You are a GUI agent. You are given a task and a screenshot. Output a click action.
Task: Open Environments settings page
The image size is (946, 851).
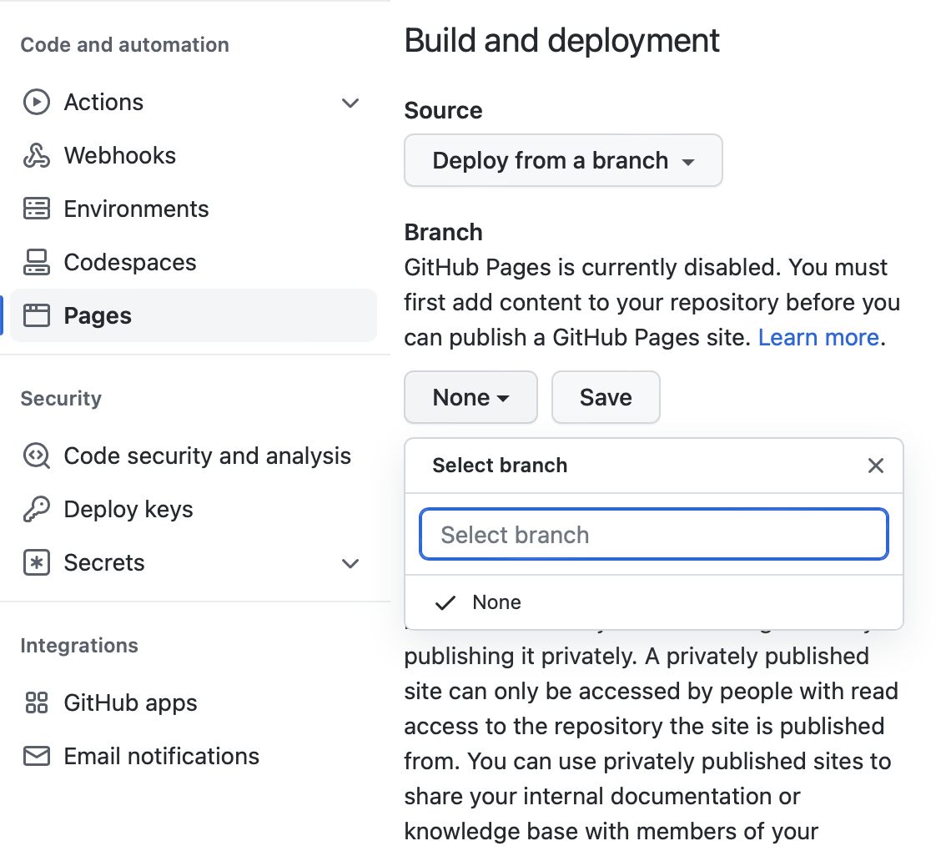coord(193,209)
